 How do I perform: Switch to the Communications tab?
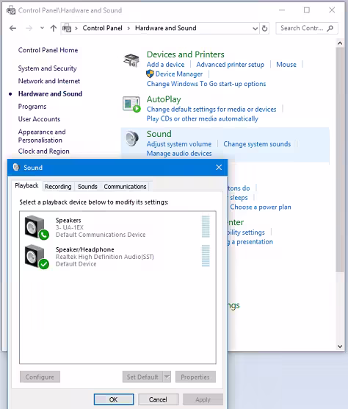tap(125, 187)
